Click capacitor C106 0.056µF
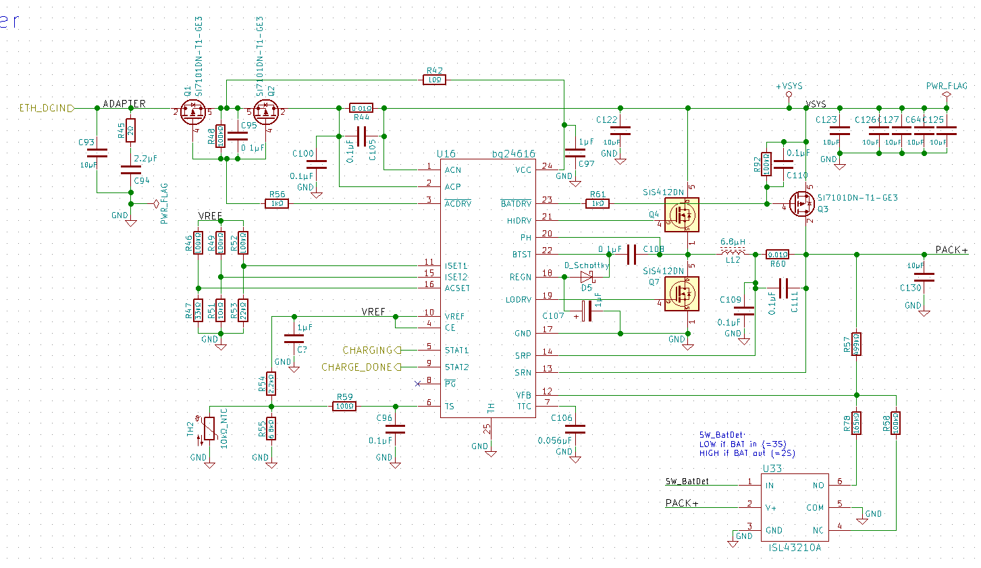Image resolution: width=981 pixels, height=568 pixels. pos(575,429)
